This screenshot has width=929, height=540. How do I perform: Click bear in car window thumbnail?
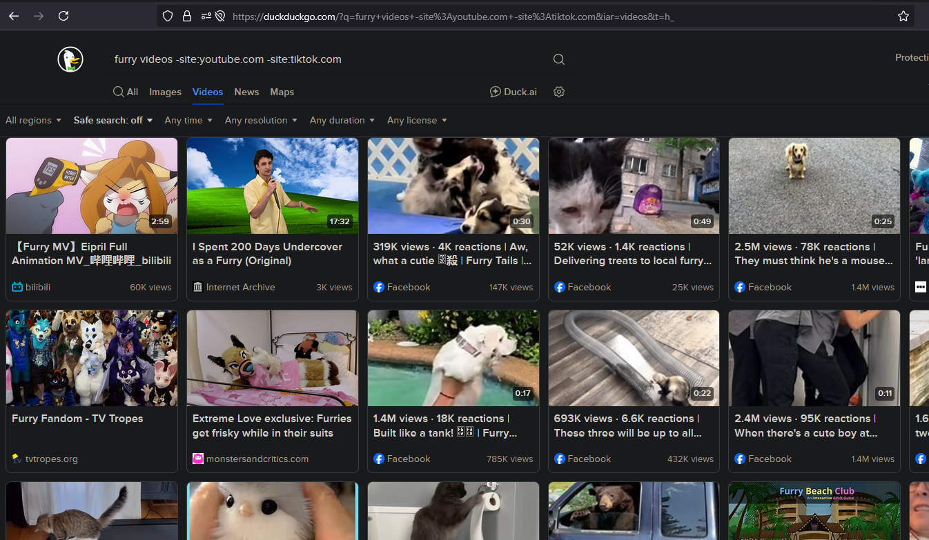pos(634,511)
